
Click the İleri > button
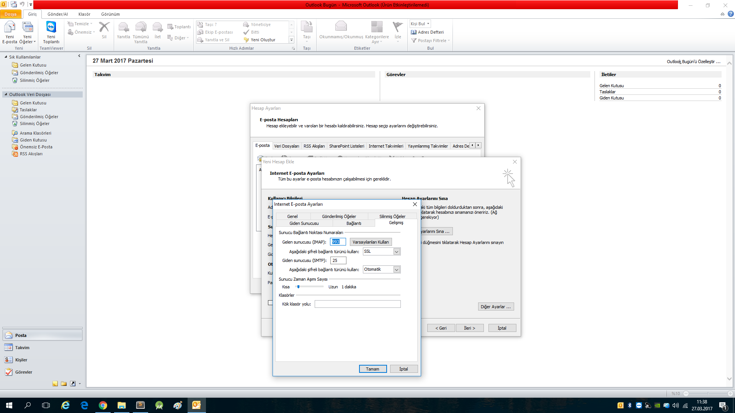tap(470, 328)
